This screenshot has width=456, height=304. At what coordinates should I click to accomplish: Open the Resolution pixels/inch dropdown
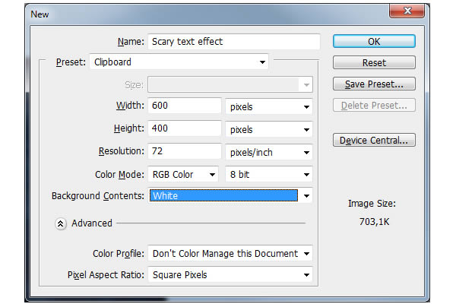point(269,152)
